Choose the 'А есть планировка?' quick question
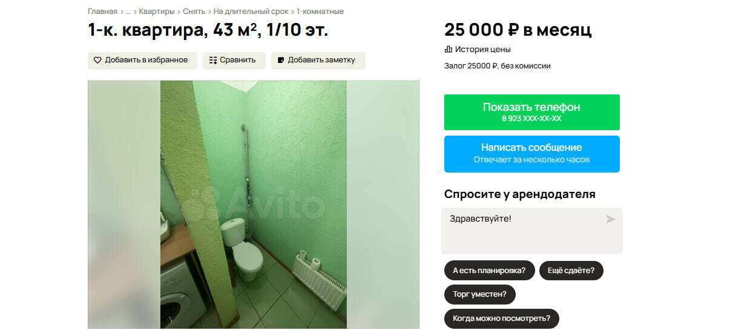 point(489,270)
